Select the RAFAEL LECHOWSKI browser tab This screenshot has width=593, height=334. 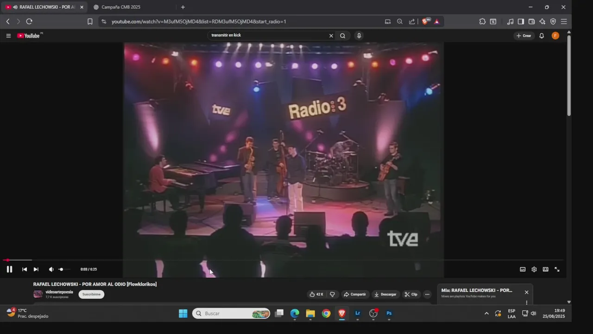coord(44,7)
